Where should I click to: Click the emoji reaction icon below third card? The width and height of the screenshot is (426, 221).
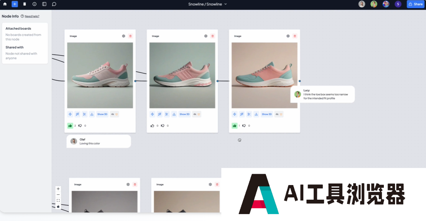pos(240,140)
